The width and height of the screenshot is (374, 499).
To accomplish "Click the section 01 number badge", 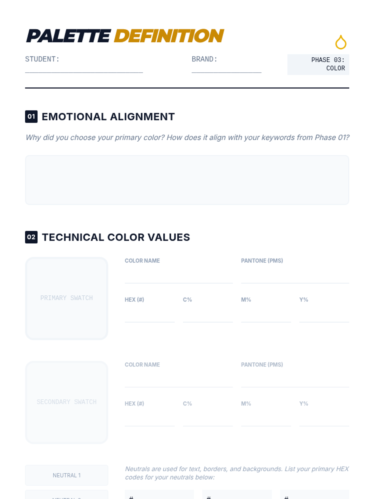I will pyautogui.click(x=31, y=117).
